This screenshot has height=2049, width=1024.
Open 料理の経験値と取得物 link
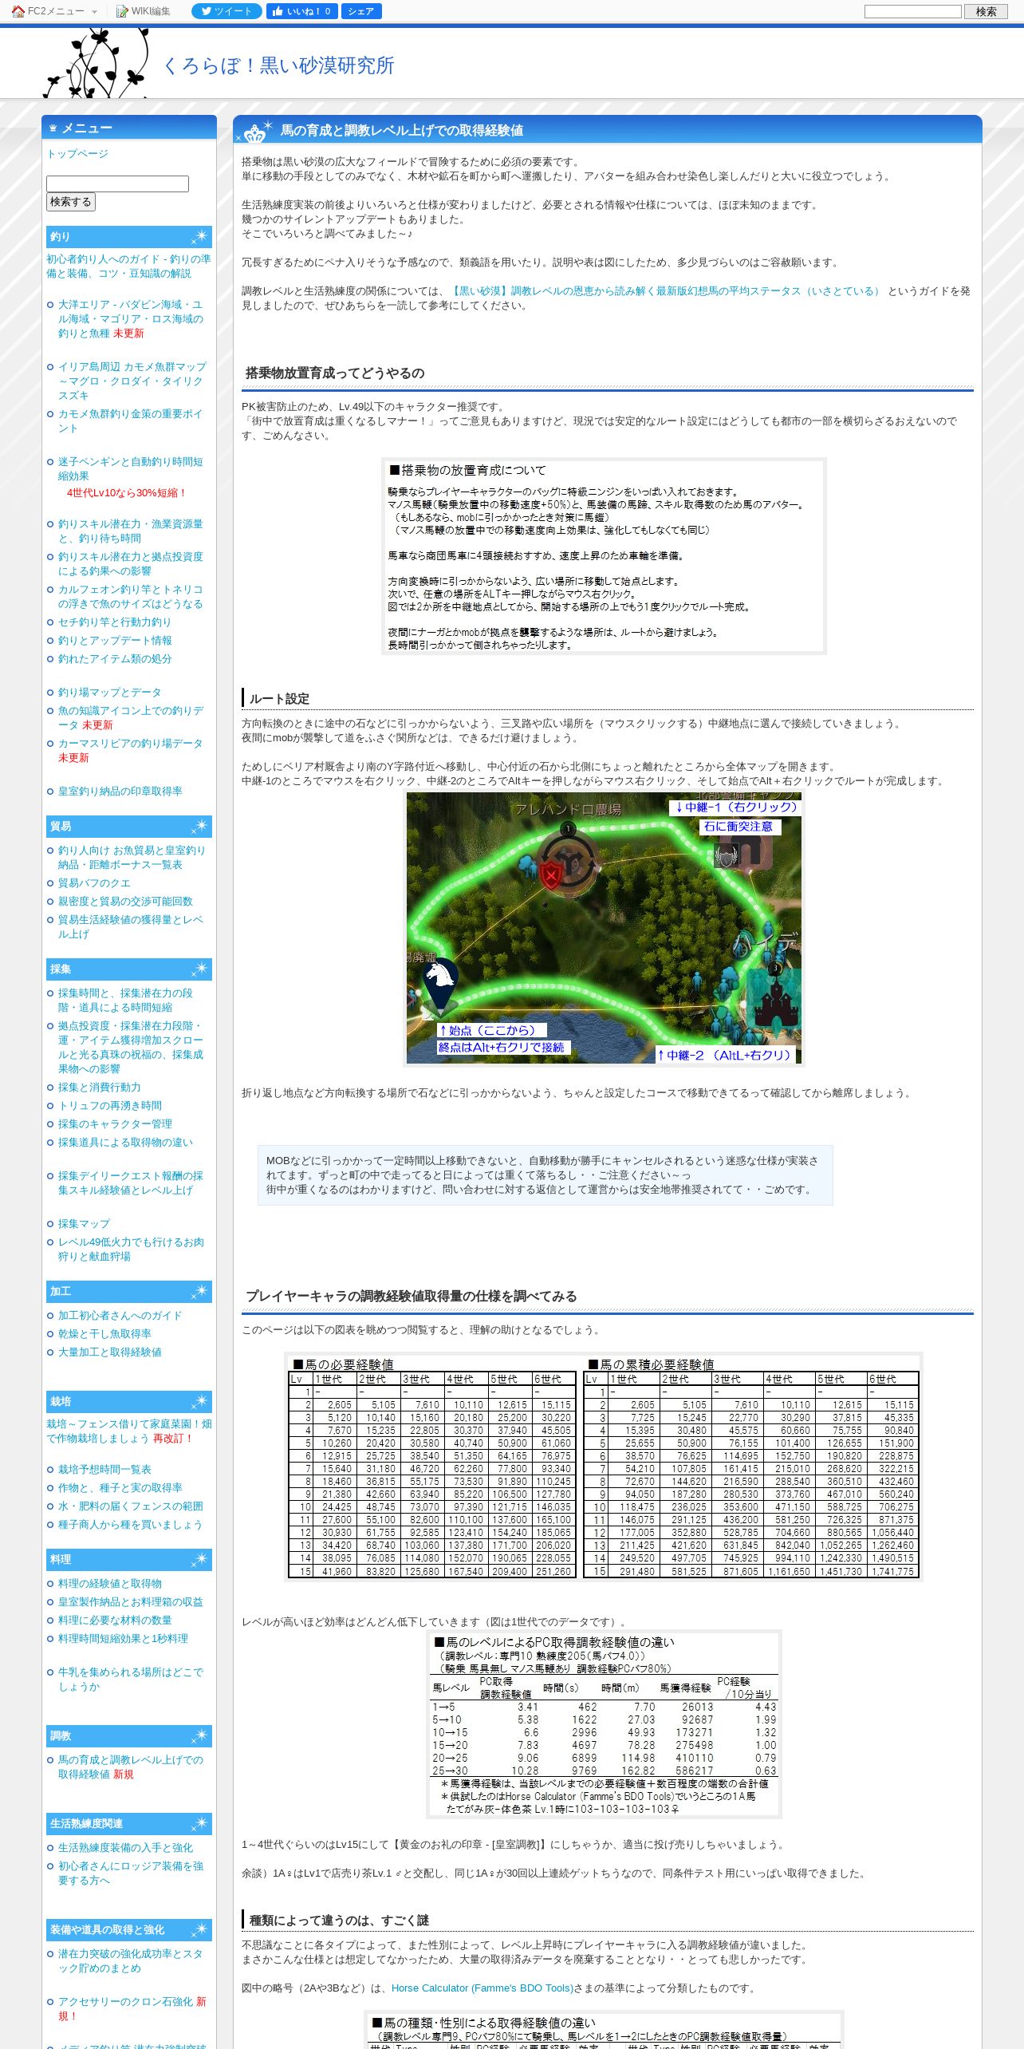109,1583
